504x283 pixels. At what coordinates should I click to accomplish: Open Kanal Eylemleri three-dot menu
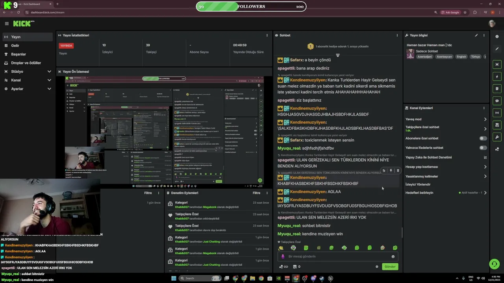coord(484,108)
